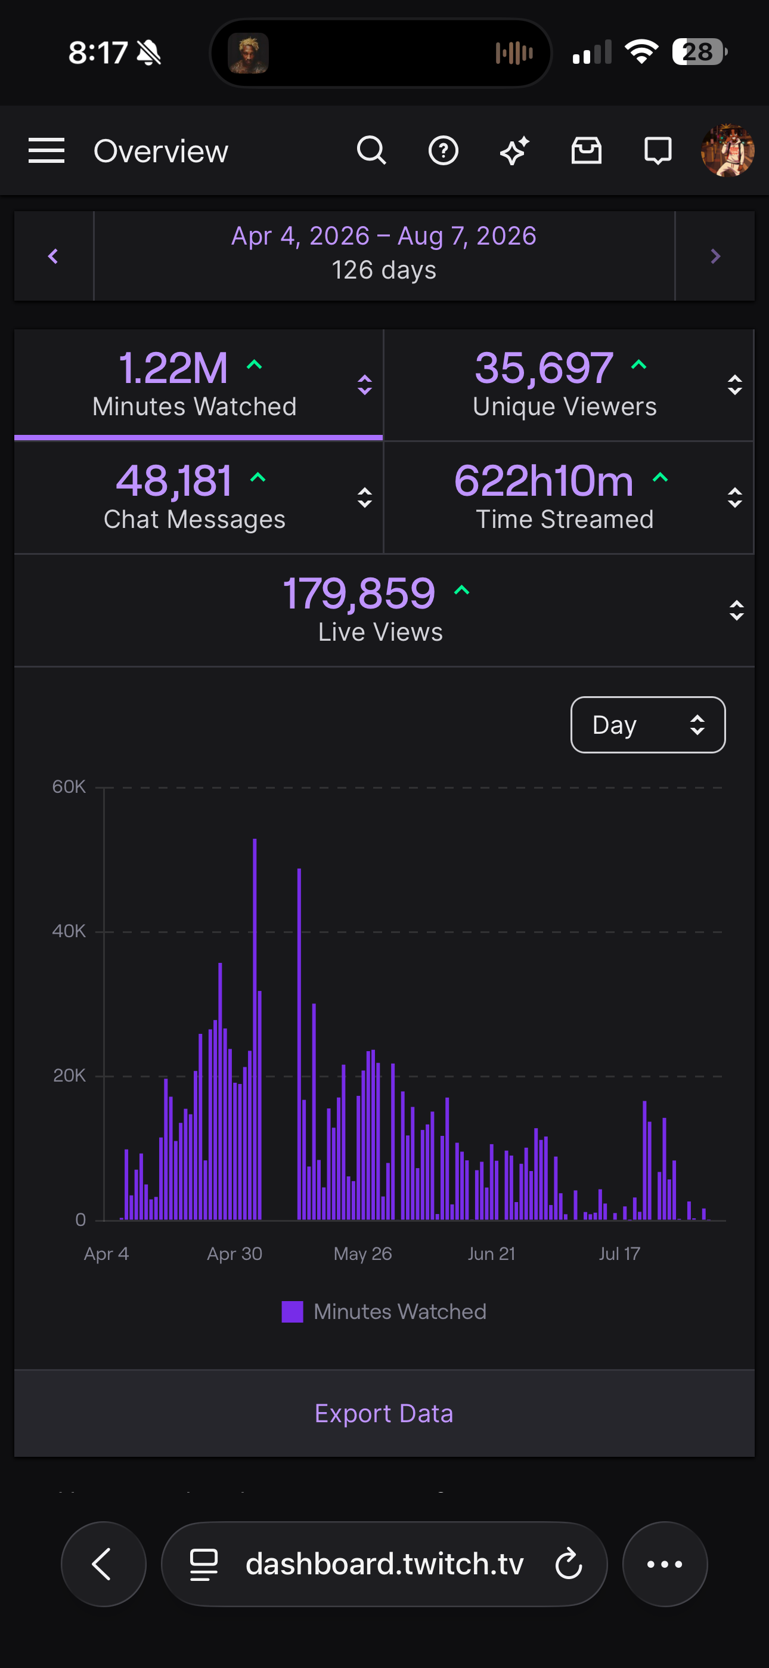The width and height of the screenshot is (769, 1668).
Task: Go to next date range
Action: (715, 256)
